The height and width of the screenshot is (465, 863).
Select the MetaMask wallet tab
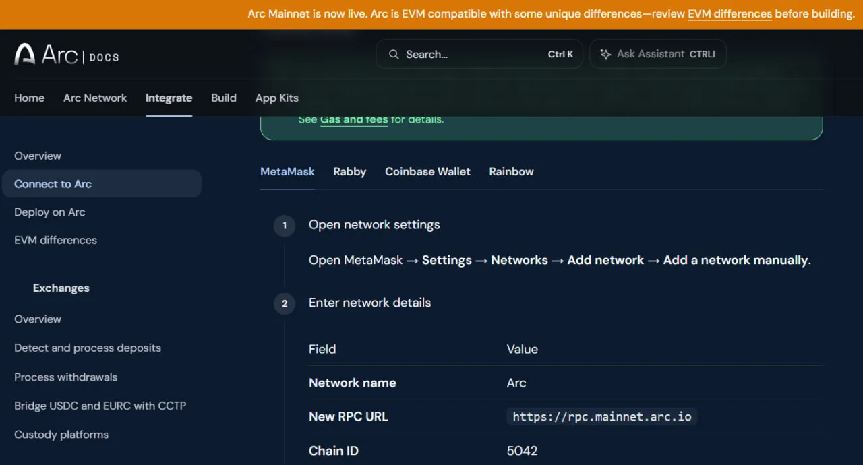pyautogui.click(x=287, y=171)
